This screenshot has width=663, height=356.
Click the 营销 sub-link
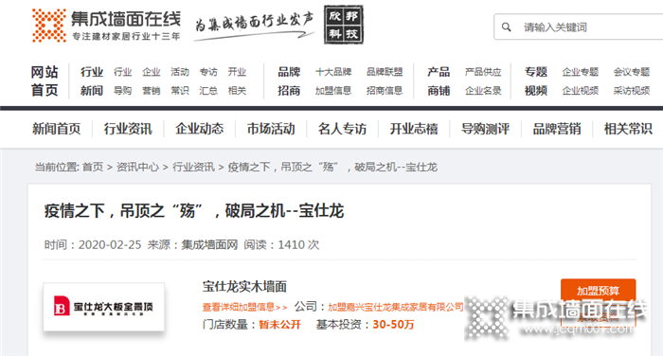coord(151,91)
